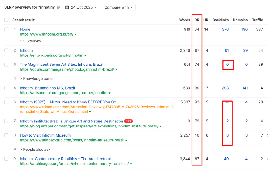Click domains value 190 for Home result

tap(244, 29)
